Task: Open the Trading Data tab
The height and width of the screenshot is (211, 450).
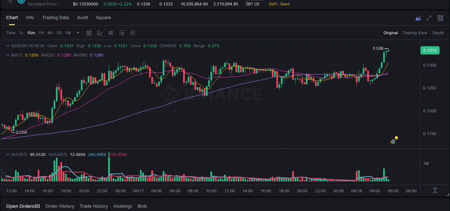Action: click(x=55, y=18)
